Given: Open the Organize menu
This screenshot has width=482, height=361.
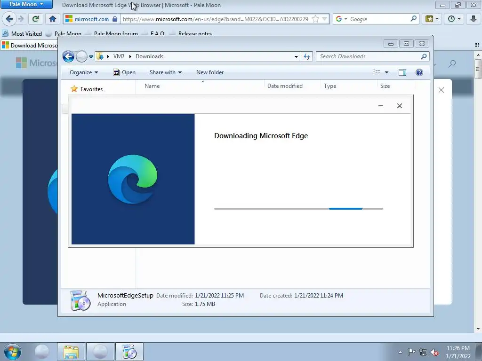Looking at the screenshot, I should pyautogui.click(x=84, y=72).
